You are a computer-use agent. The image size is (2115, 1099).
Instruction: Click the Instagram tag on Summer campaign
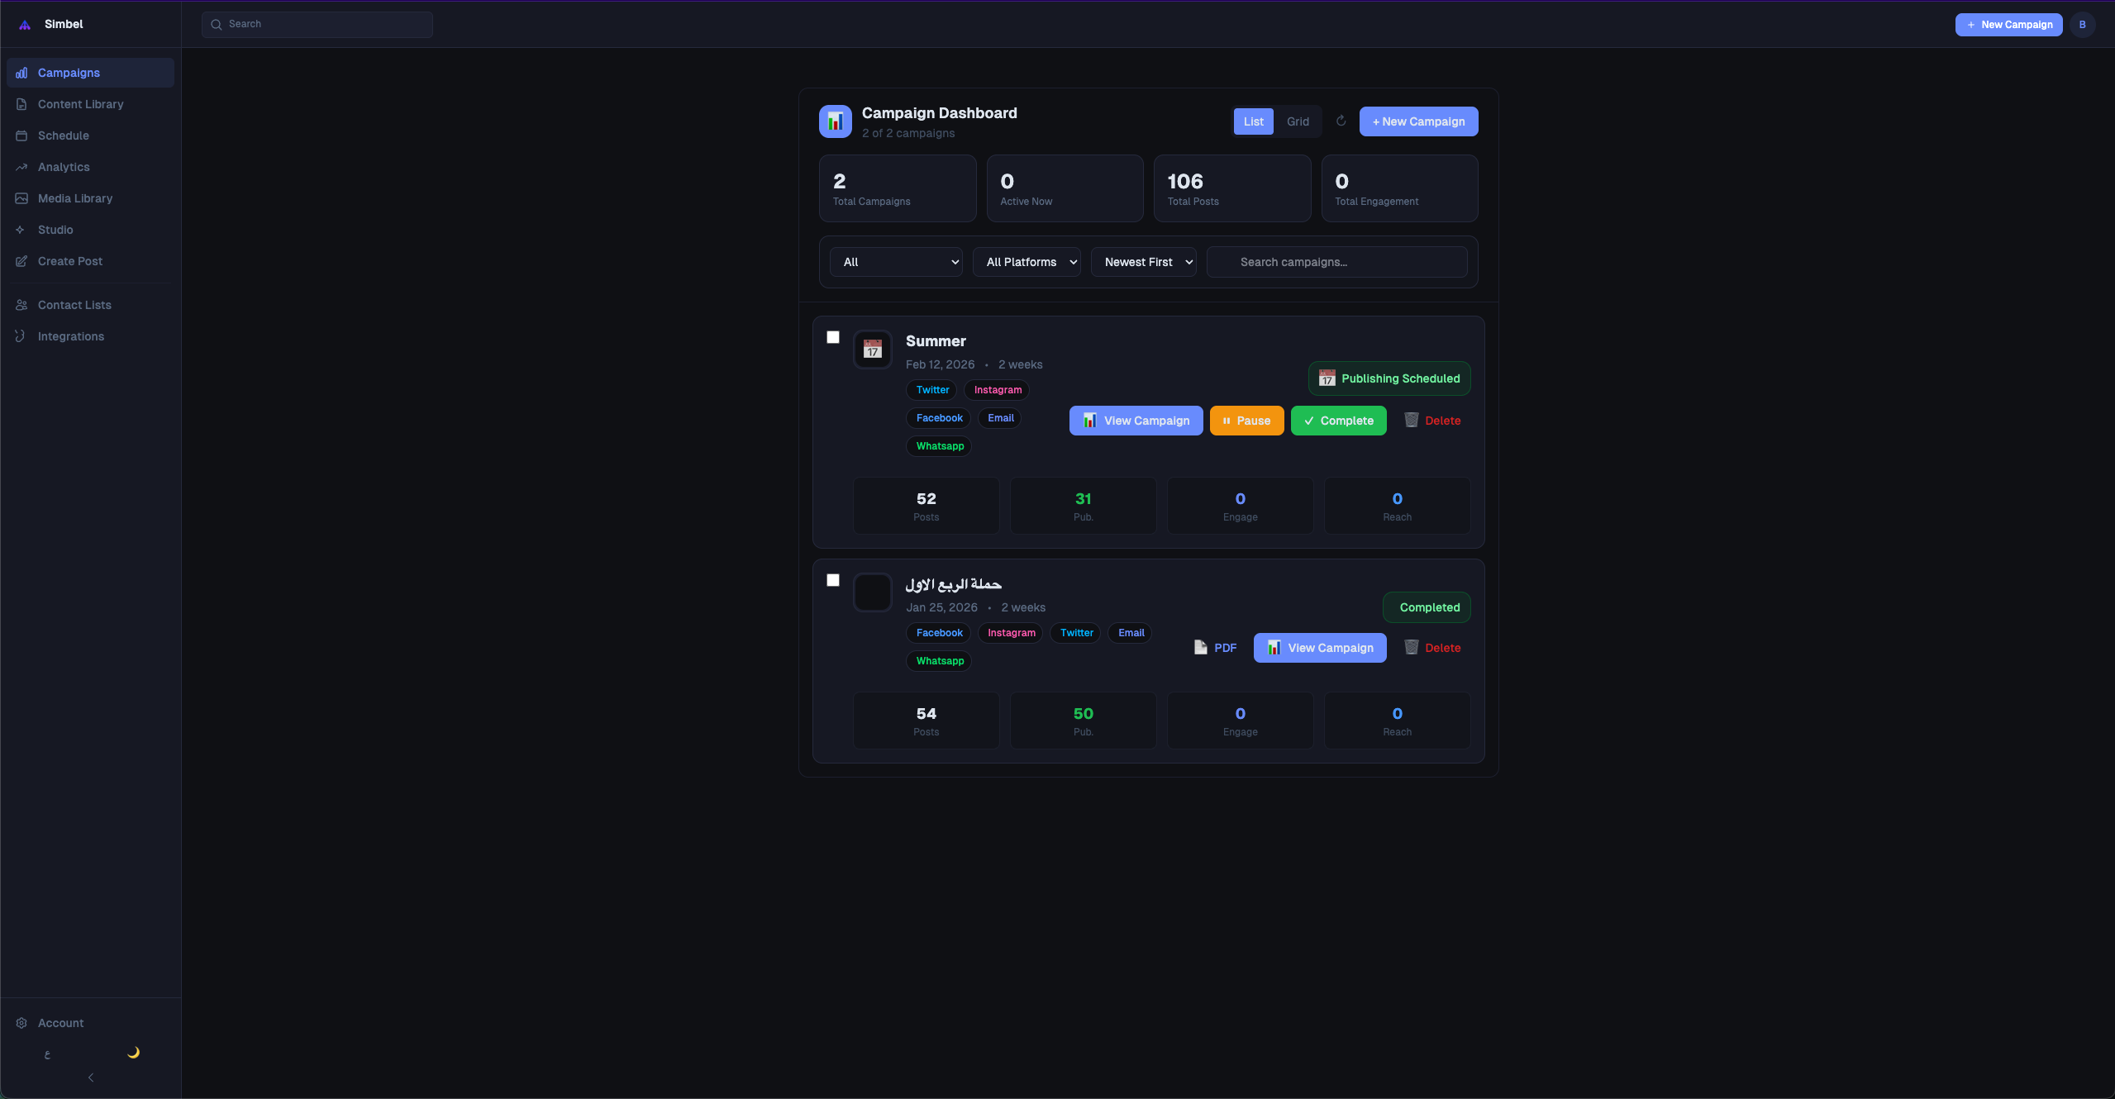click(998, 390)
